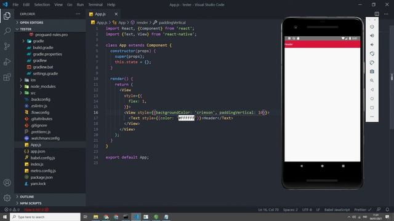Viewport: 394px width, 221px height.
Task: Open the Help menu
Action: (x=111, y=4)
